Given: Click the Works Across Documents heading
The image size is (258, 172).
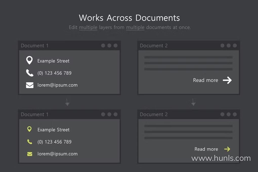Looking at the screenshot, I should click(129, 18).
